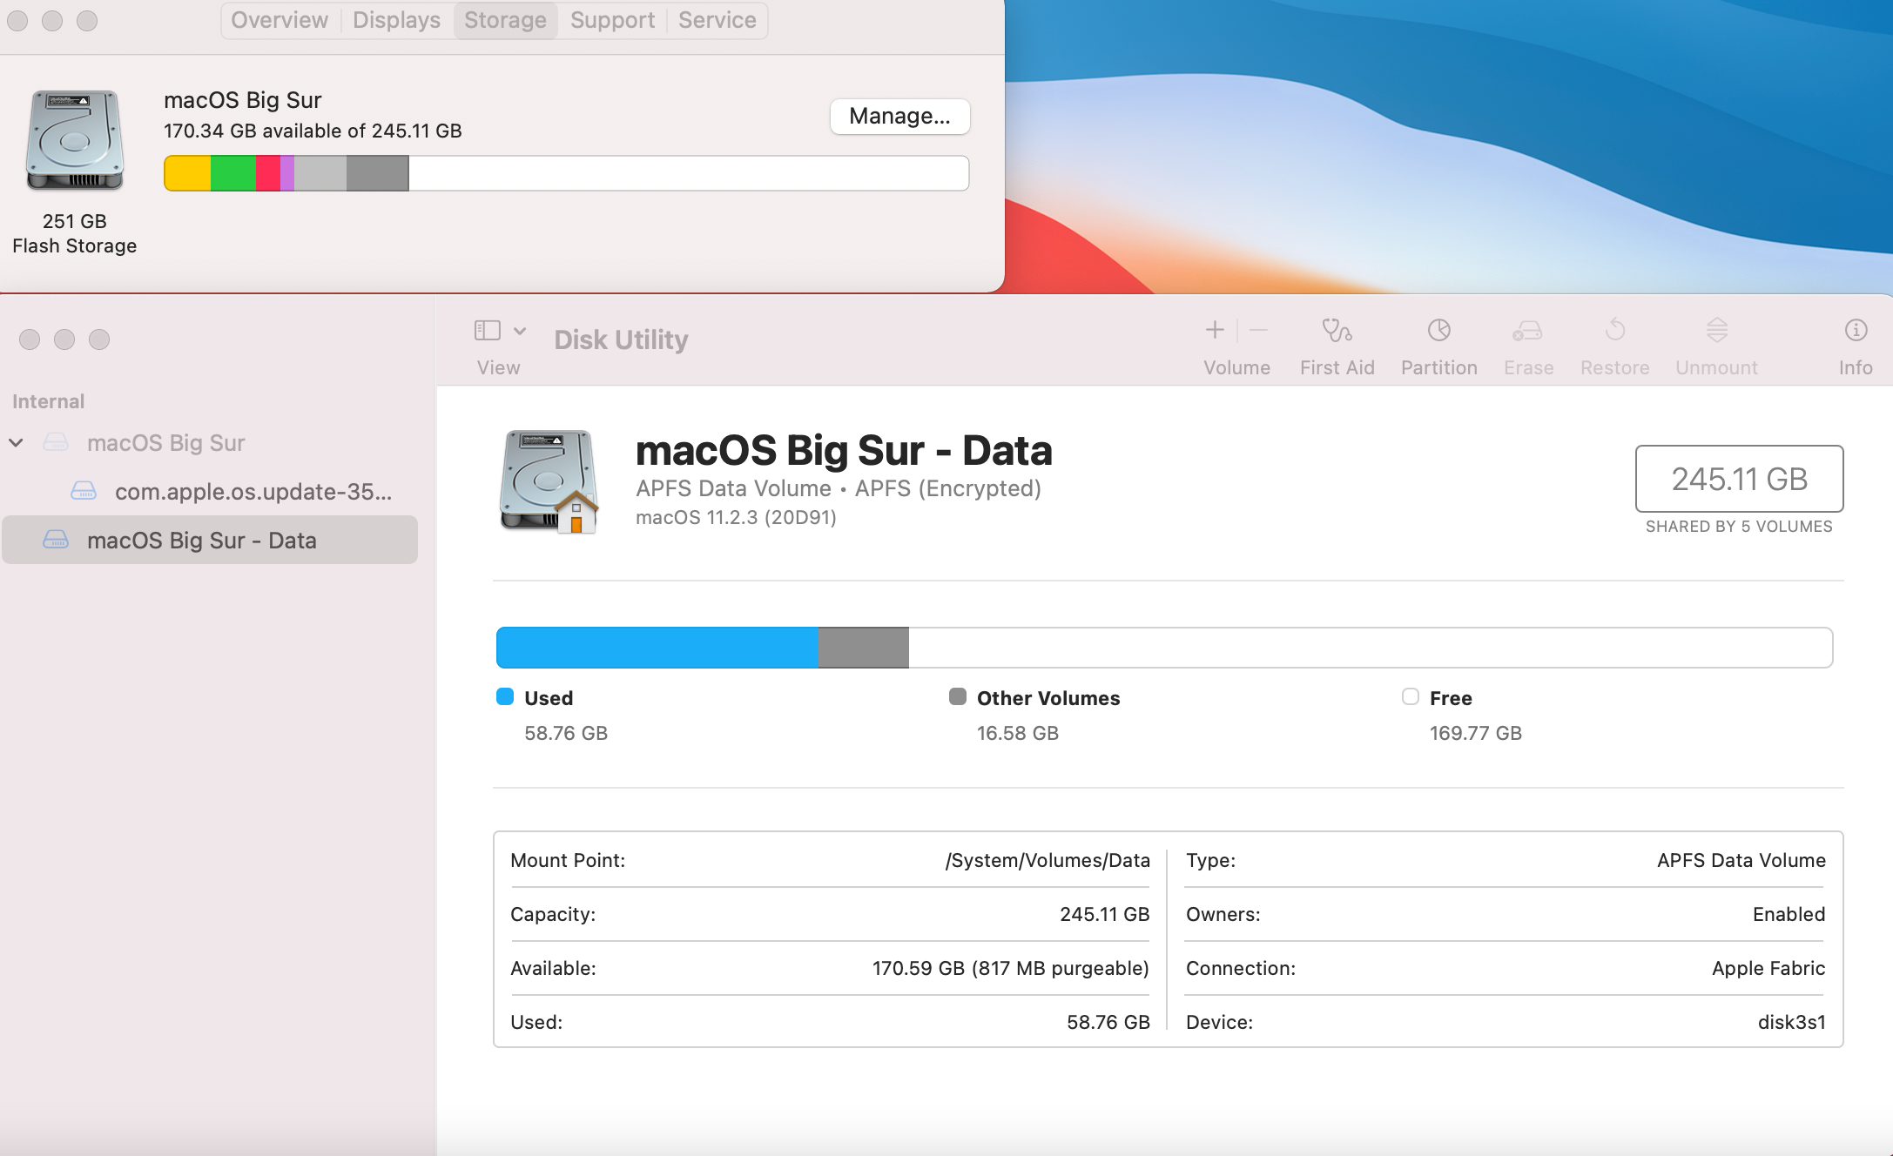The height and width of the screenshot is (1156, 1893).
Task: Click the minus remove-volume icon
Action: 1258,331
